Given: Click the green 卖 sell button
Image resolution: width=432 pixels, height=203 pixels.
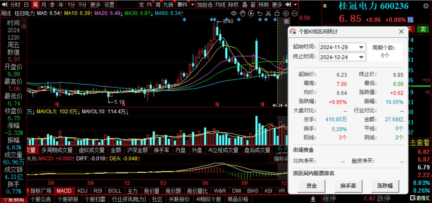Looking at the screenshot, I should 423,29.
